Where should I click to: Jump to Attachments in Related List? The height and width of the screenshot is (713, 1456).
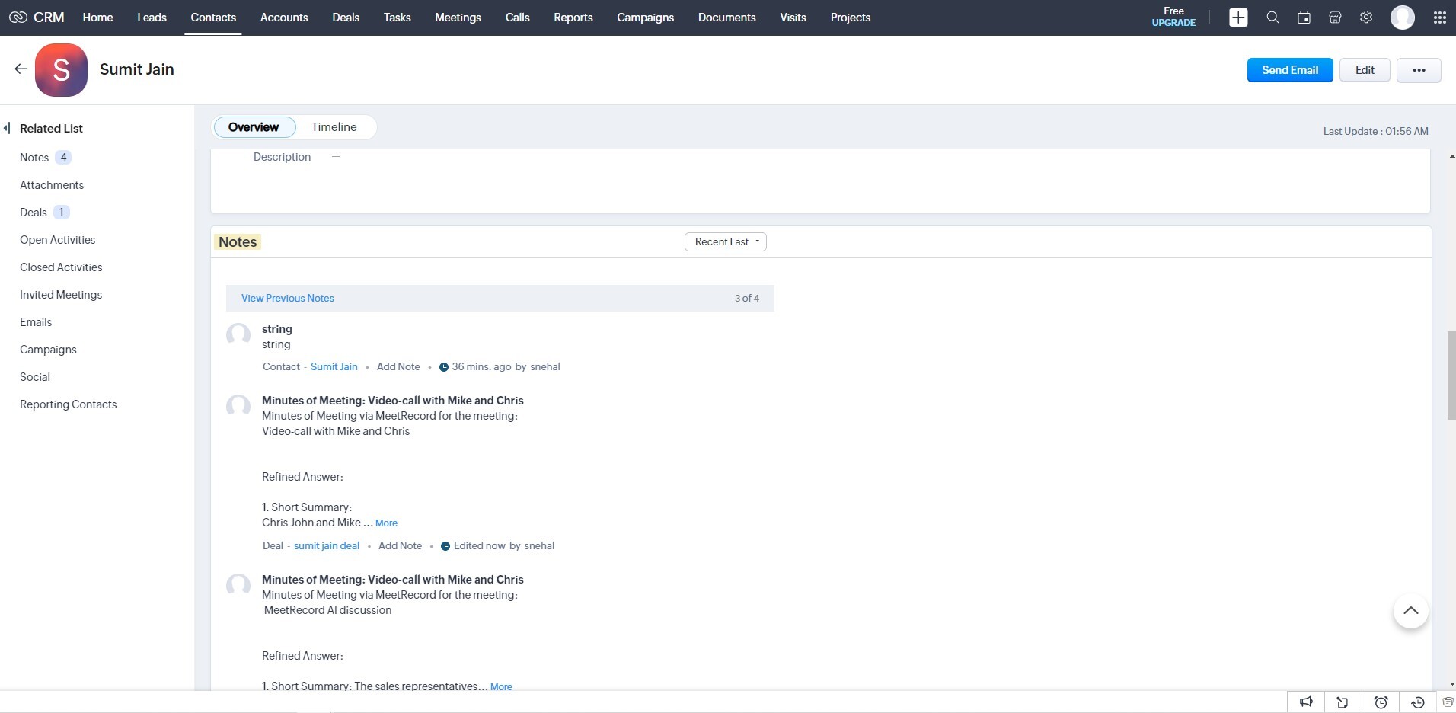click(52, 185)
